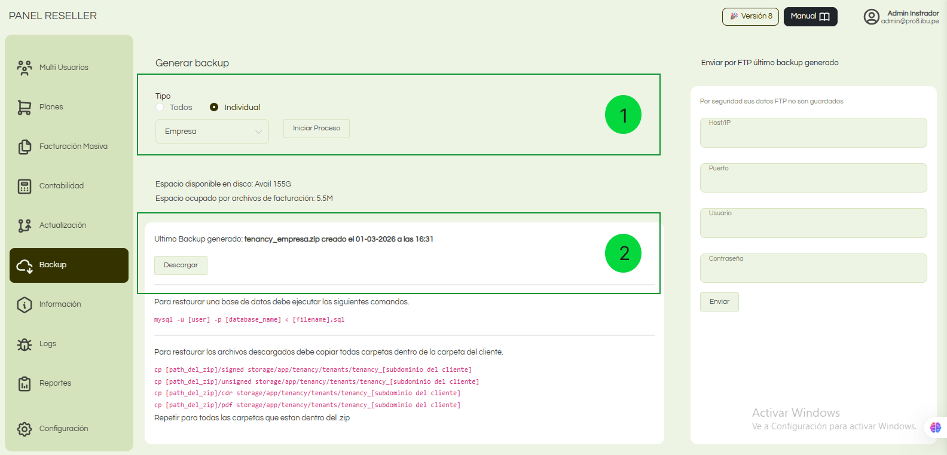947x455 pixels.
Task: Select the Individual backup type
Action: [214, 108]
